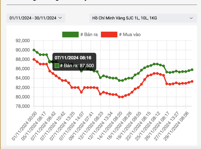Toggle the red Mua vào legend swatch

coord(109,34)
